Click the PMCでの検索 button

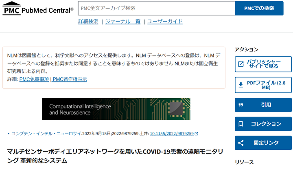259,8
